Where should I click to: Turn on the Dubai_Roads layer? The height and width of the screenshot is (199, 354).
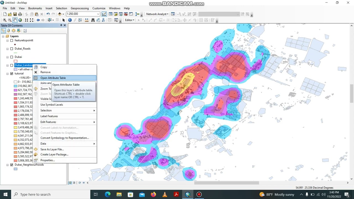coord(12,49)
